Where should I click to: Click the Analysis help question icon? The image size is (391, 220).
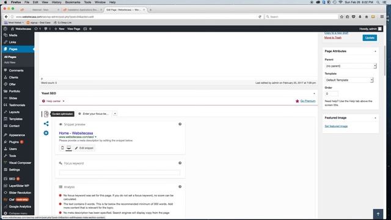[180, 187]
